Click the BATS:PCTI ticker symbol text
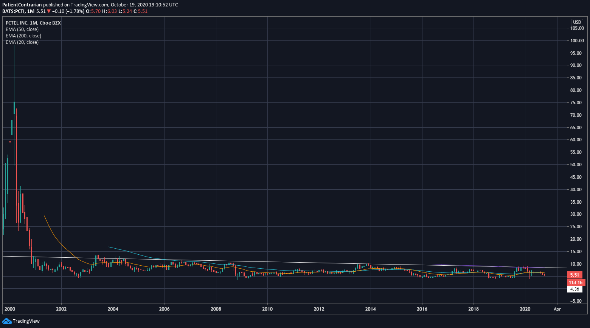Image resolution: width=590 pixels, height=328 pixels. point(14,11)
